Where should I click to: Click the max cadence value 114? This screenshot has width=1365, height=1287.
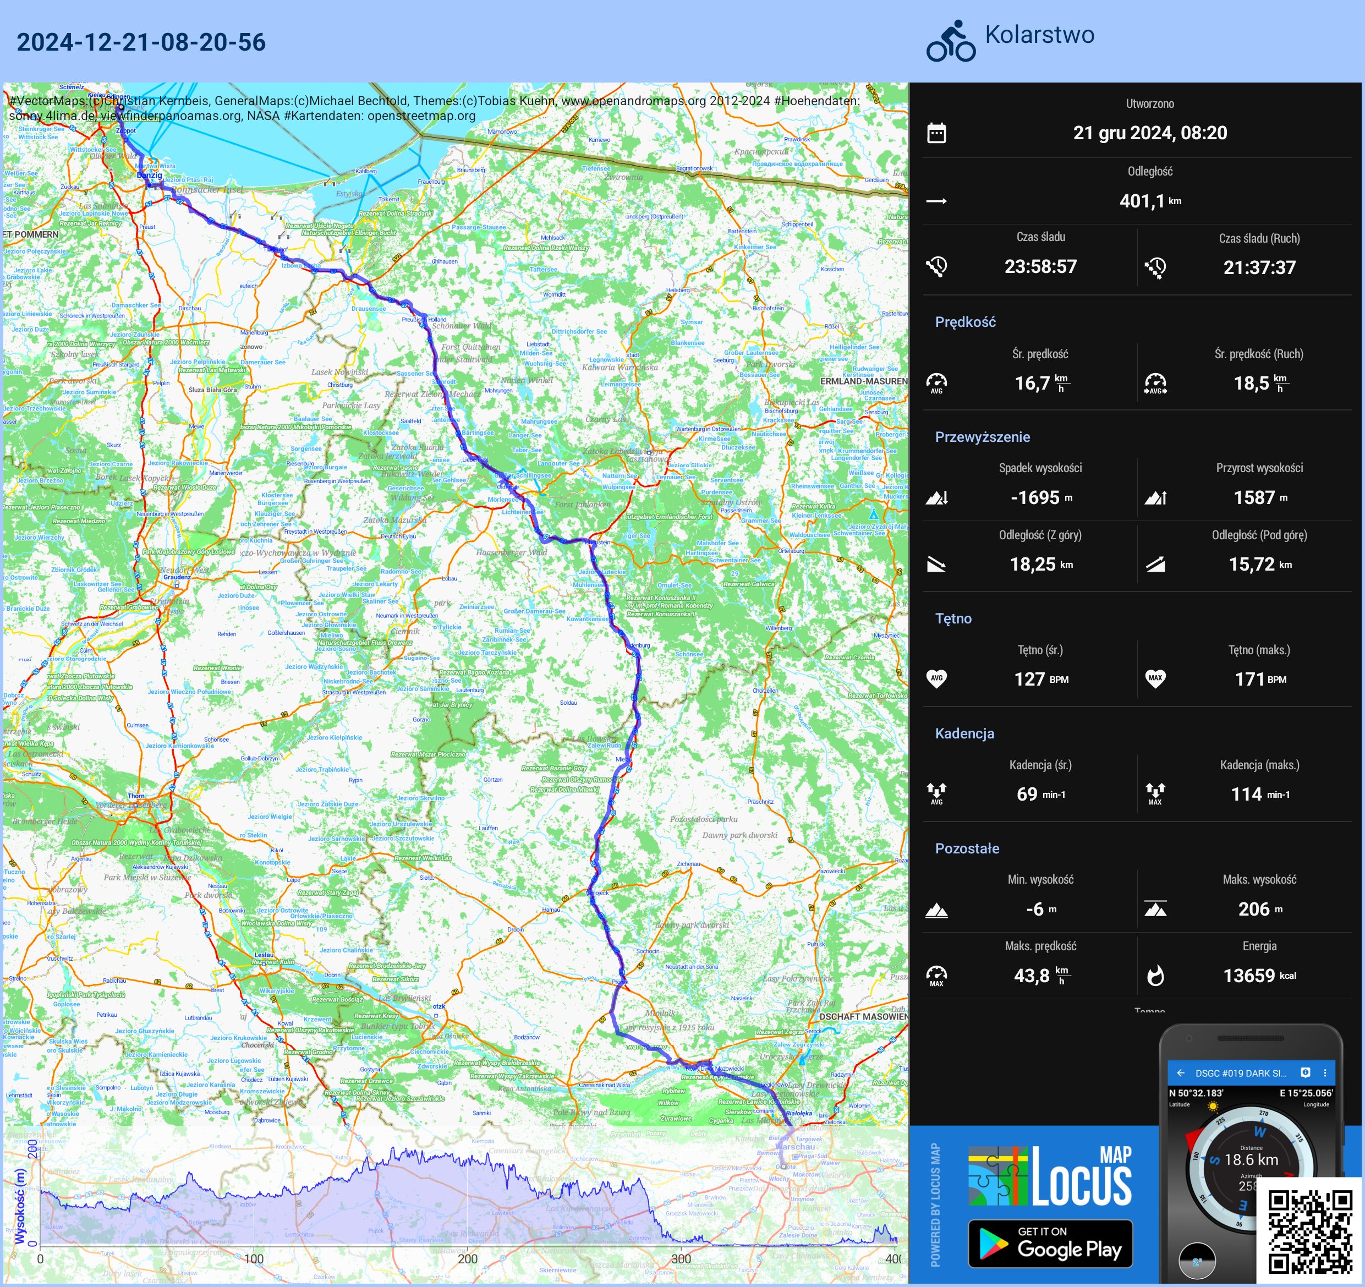click(x=1246, y=795)
